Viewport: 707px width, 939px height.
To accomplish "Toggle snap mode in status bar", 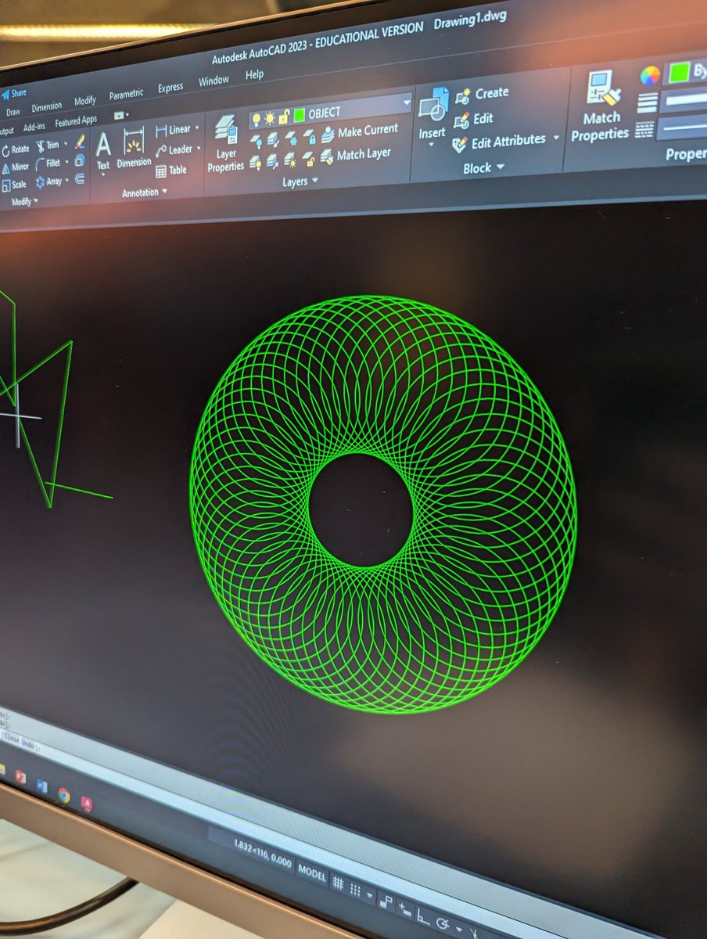I will tap(355, 889).
